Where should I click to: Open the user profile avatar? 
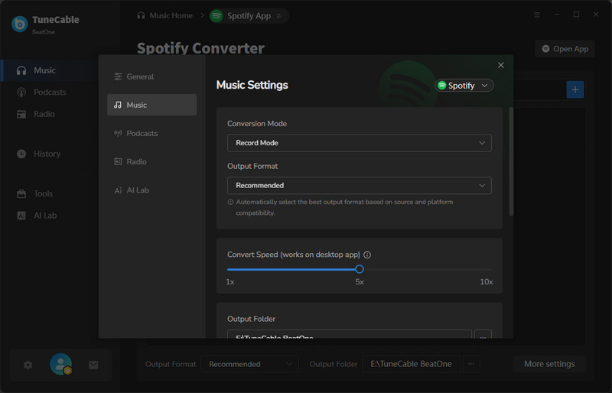60,365
